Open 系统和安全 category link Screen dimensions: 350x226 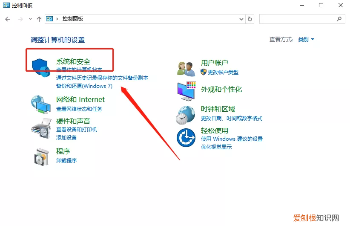pos(73,61)
